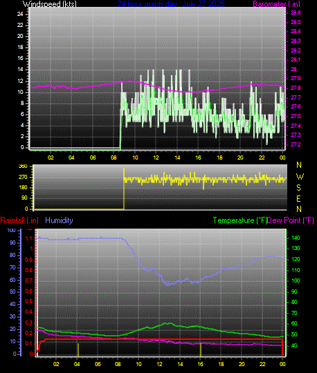The height and width of the screenshot is (373, 317).
Task: Click barometer scale value 27.5
Action: pos(296,116)
